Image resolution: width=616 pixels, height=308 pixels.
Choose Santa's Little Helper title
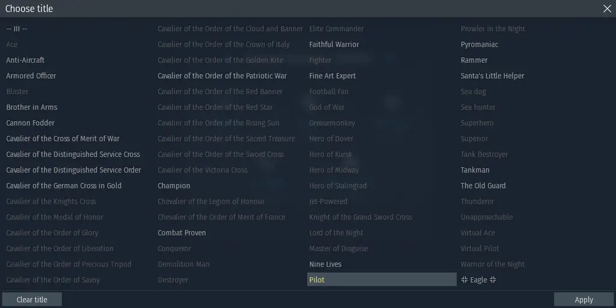(492, 76)
